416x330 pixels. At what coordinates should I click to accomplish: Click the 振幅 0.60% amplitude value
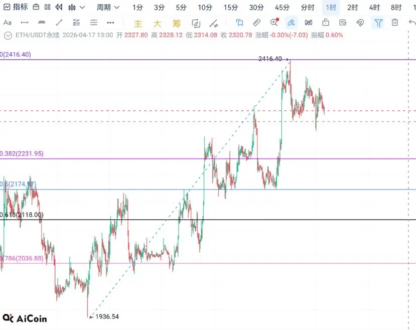pos(327,35)
